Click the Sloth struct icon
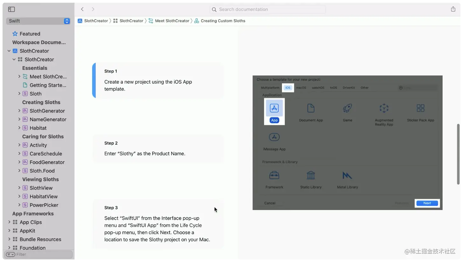Viewport: 463px width, 262px height. coord(25,94)
